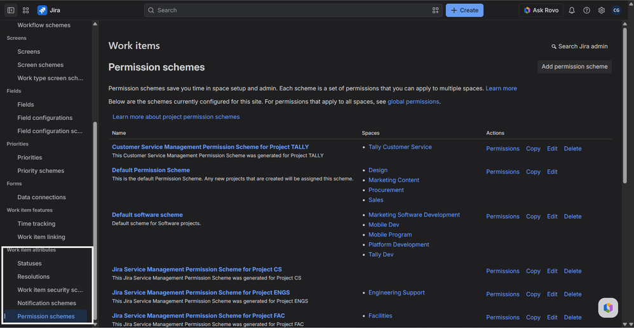Click Edit for Default software scheme
The width and height of the screenshot is (634, 328).
tap(552, 216)
